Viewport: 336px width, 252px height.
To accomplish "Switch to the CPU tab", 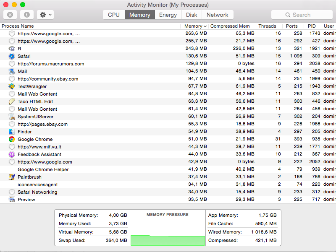I will 114,15.
